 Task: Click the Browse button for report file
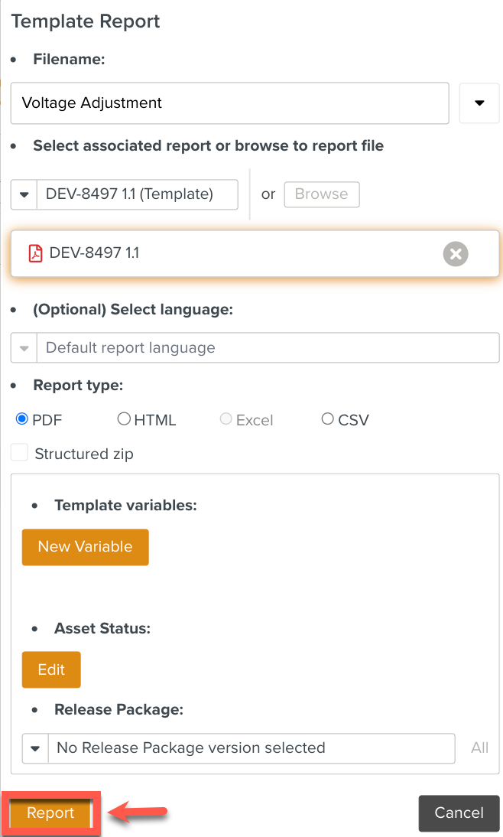coord(321,194)
